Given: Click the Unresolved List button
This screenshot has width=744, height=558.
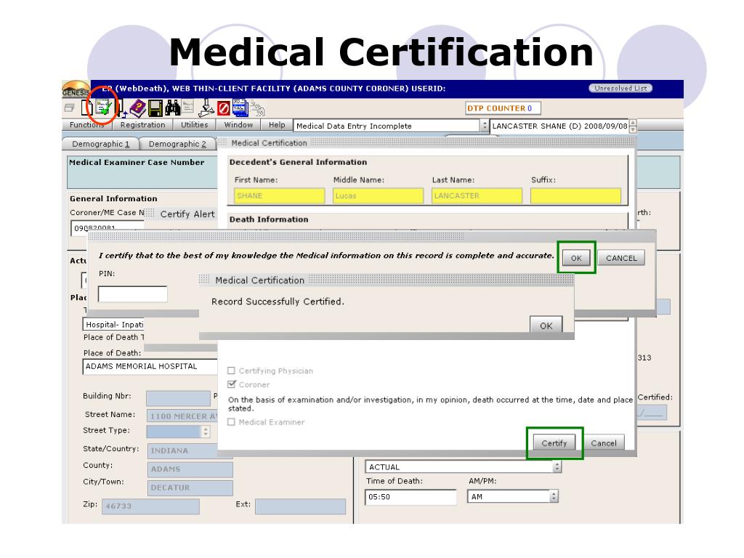Looking at the screenshot, I should (x=620, y=89).
